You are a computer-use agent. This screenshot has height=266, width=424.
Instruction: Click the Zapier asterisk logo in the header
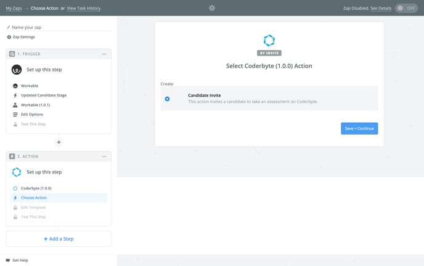coord(212,8)
